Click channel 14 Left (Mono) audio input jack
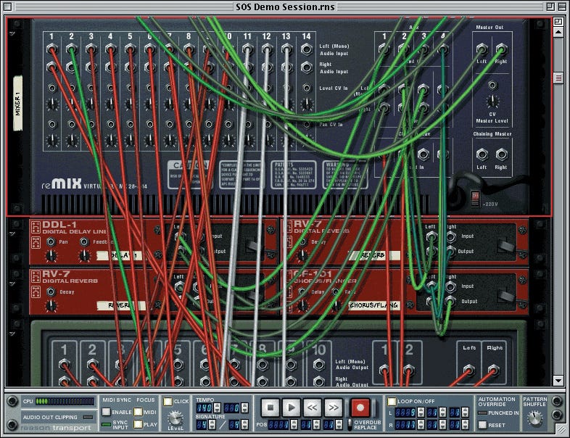Image resolution: width=570 pixels, height=438 pixels. [x=307, y=49]
